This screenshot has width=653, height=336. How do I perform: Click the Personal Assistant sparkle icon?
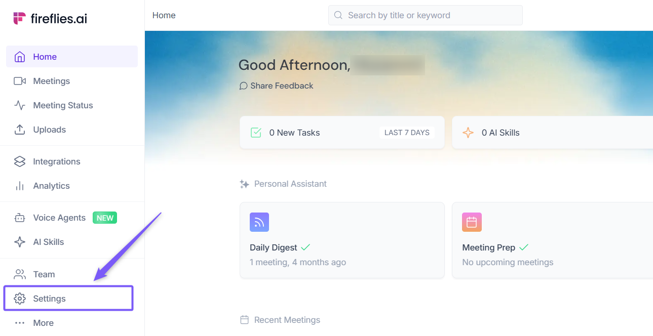click(x=244, y=184)
